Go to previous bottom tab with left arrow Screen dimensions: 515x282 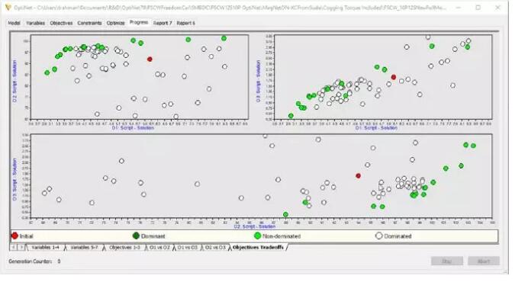[x=14, y=247]
